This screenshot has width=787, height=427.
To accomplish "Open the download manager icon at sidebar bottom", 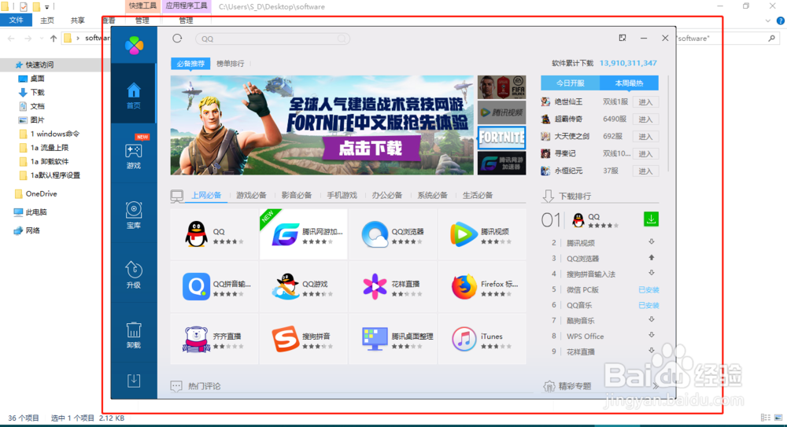I will click(134, 381).
